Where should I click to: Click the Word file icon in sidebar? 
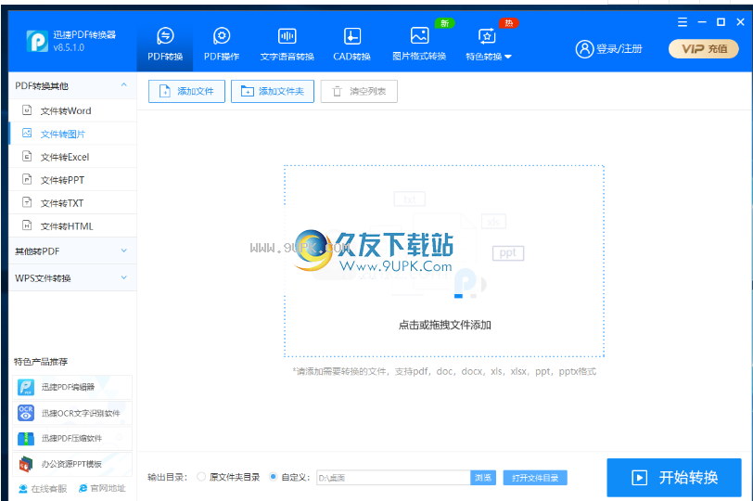point(28,110)
